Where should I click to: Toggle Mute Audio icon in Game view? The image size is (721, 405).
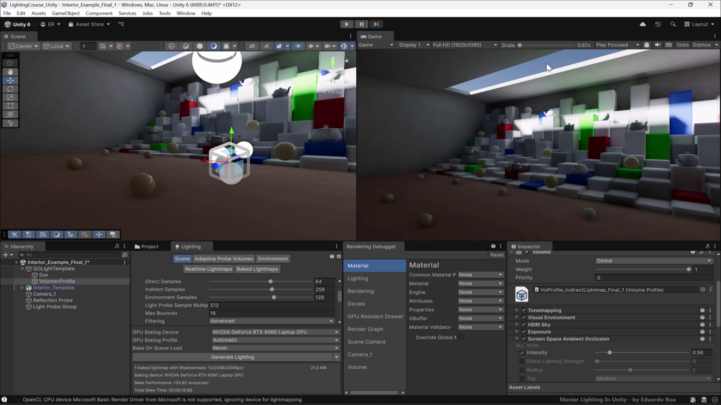658,45
